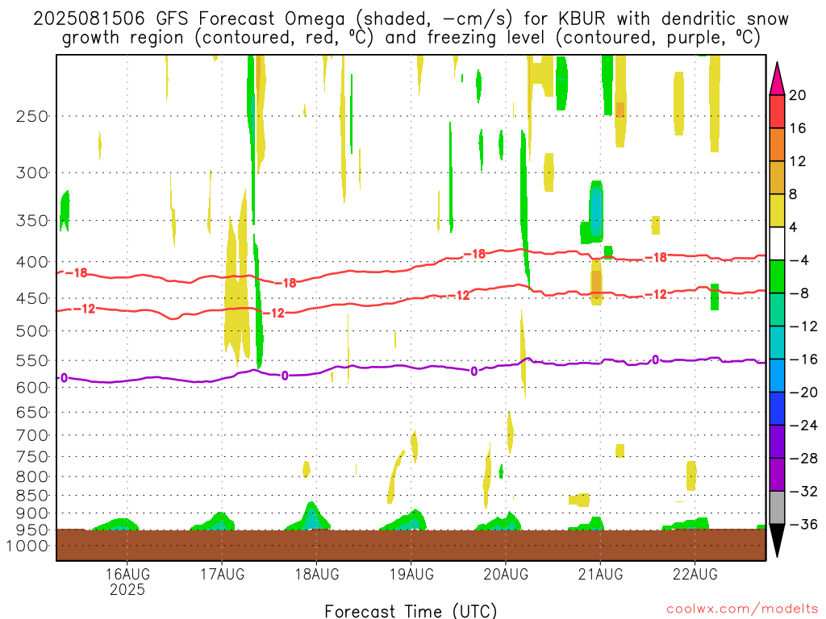826x619 pixels.
Task: Click the 400 pressure level label
Action: click(32, 262)
